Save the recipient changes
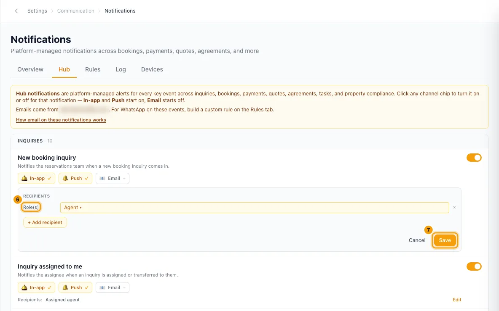The width and height of the screenshot is (499, 311). (x=445, y=240)
